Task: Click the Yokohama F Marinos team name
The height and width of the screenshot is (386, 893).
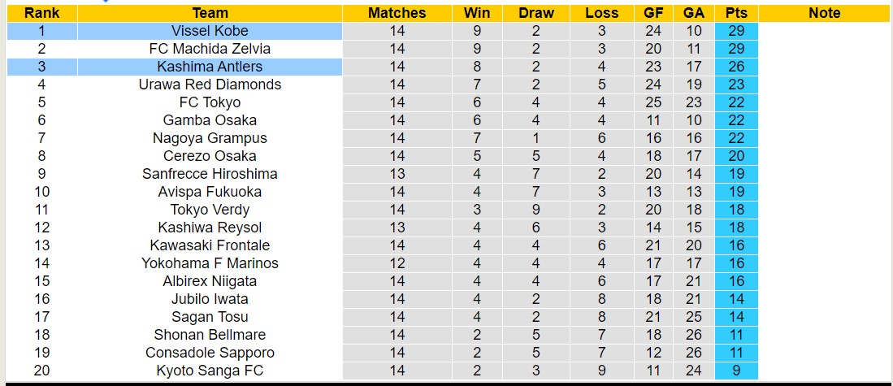Action: [x=210, y=263]
